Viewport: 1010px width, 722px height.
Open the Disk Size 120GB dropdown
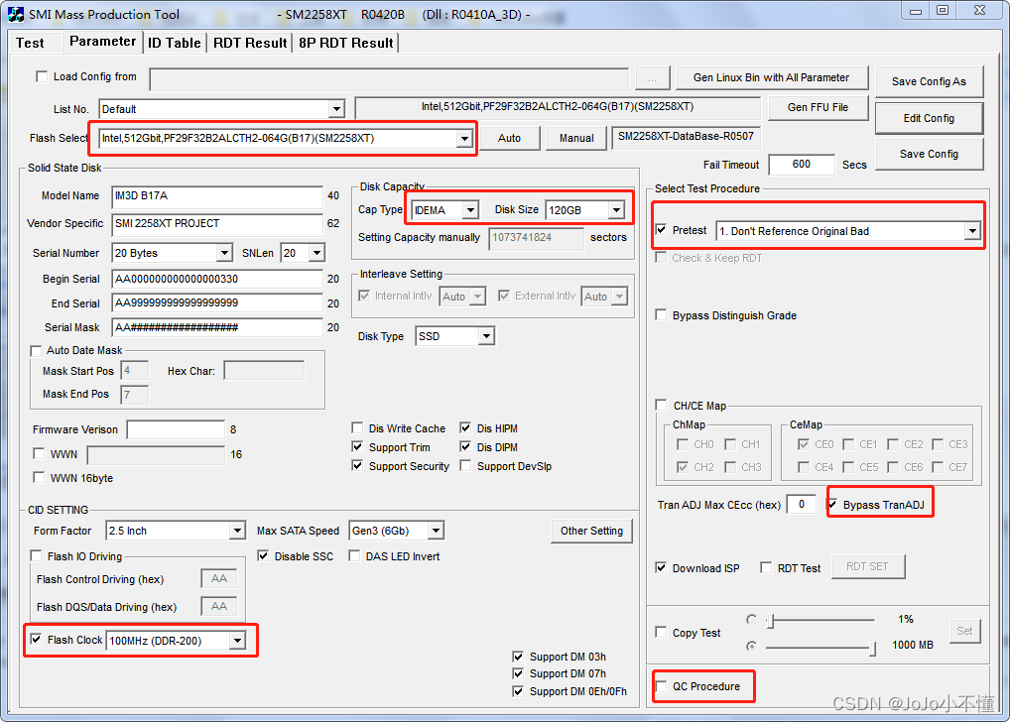click(616, 210)
